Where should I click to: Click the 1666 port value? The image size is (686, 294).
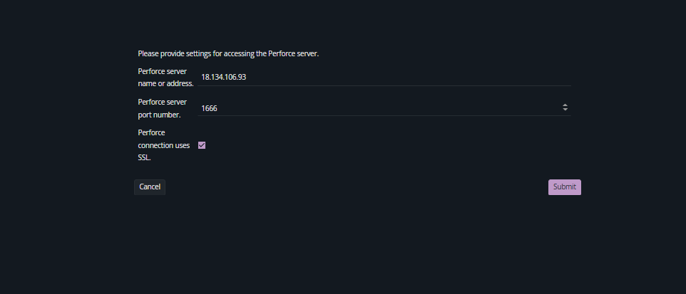(x=209, y=108)
